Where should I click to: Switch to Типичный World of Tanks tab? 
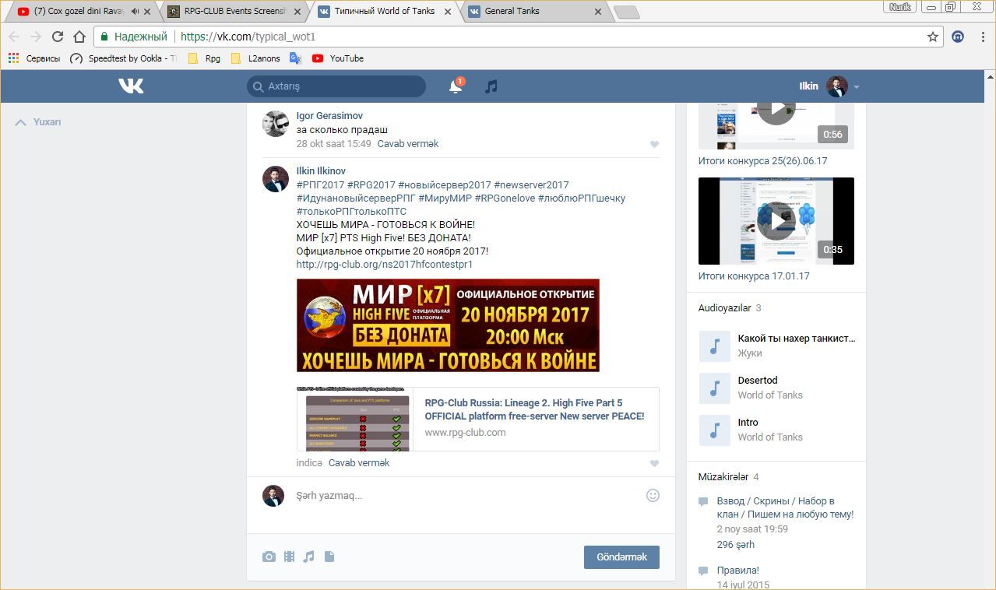tap(384, 12)
